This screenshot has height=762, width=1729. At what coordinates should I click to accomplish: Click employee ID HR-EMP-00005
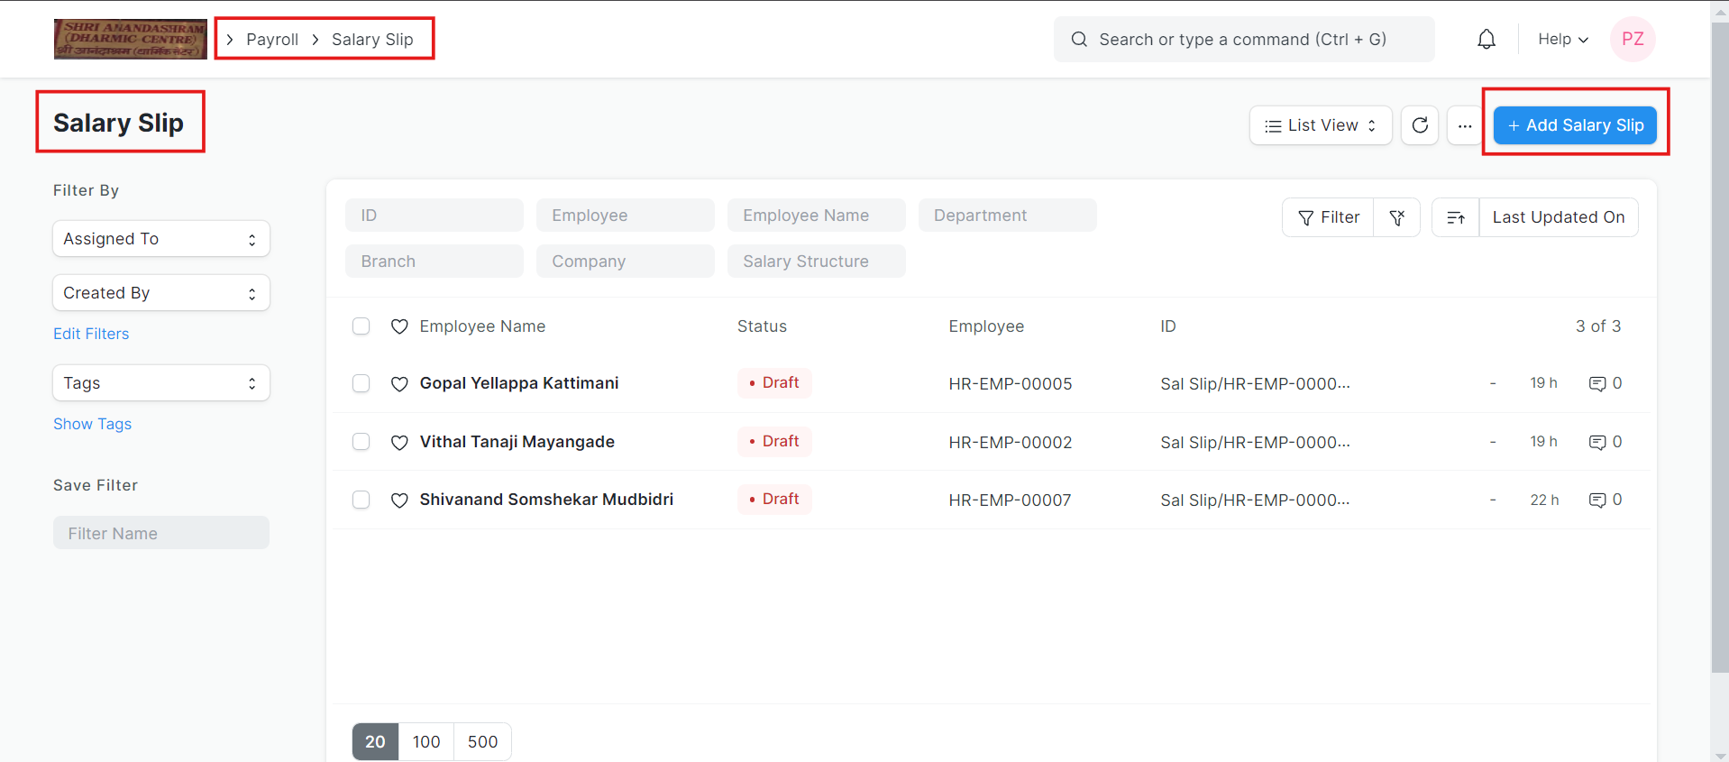click(x=1011, y=384)
